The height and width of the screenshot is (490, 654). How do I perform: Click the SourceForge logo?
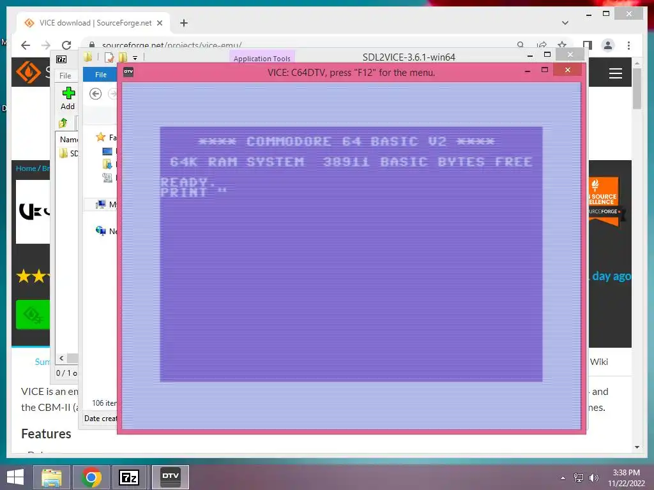pos(28,72)
